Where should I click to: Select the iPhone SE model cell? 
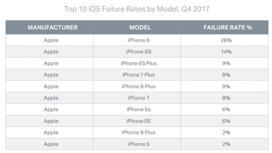(x=139, y=121)
